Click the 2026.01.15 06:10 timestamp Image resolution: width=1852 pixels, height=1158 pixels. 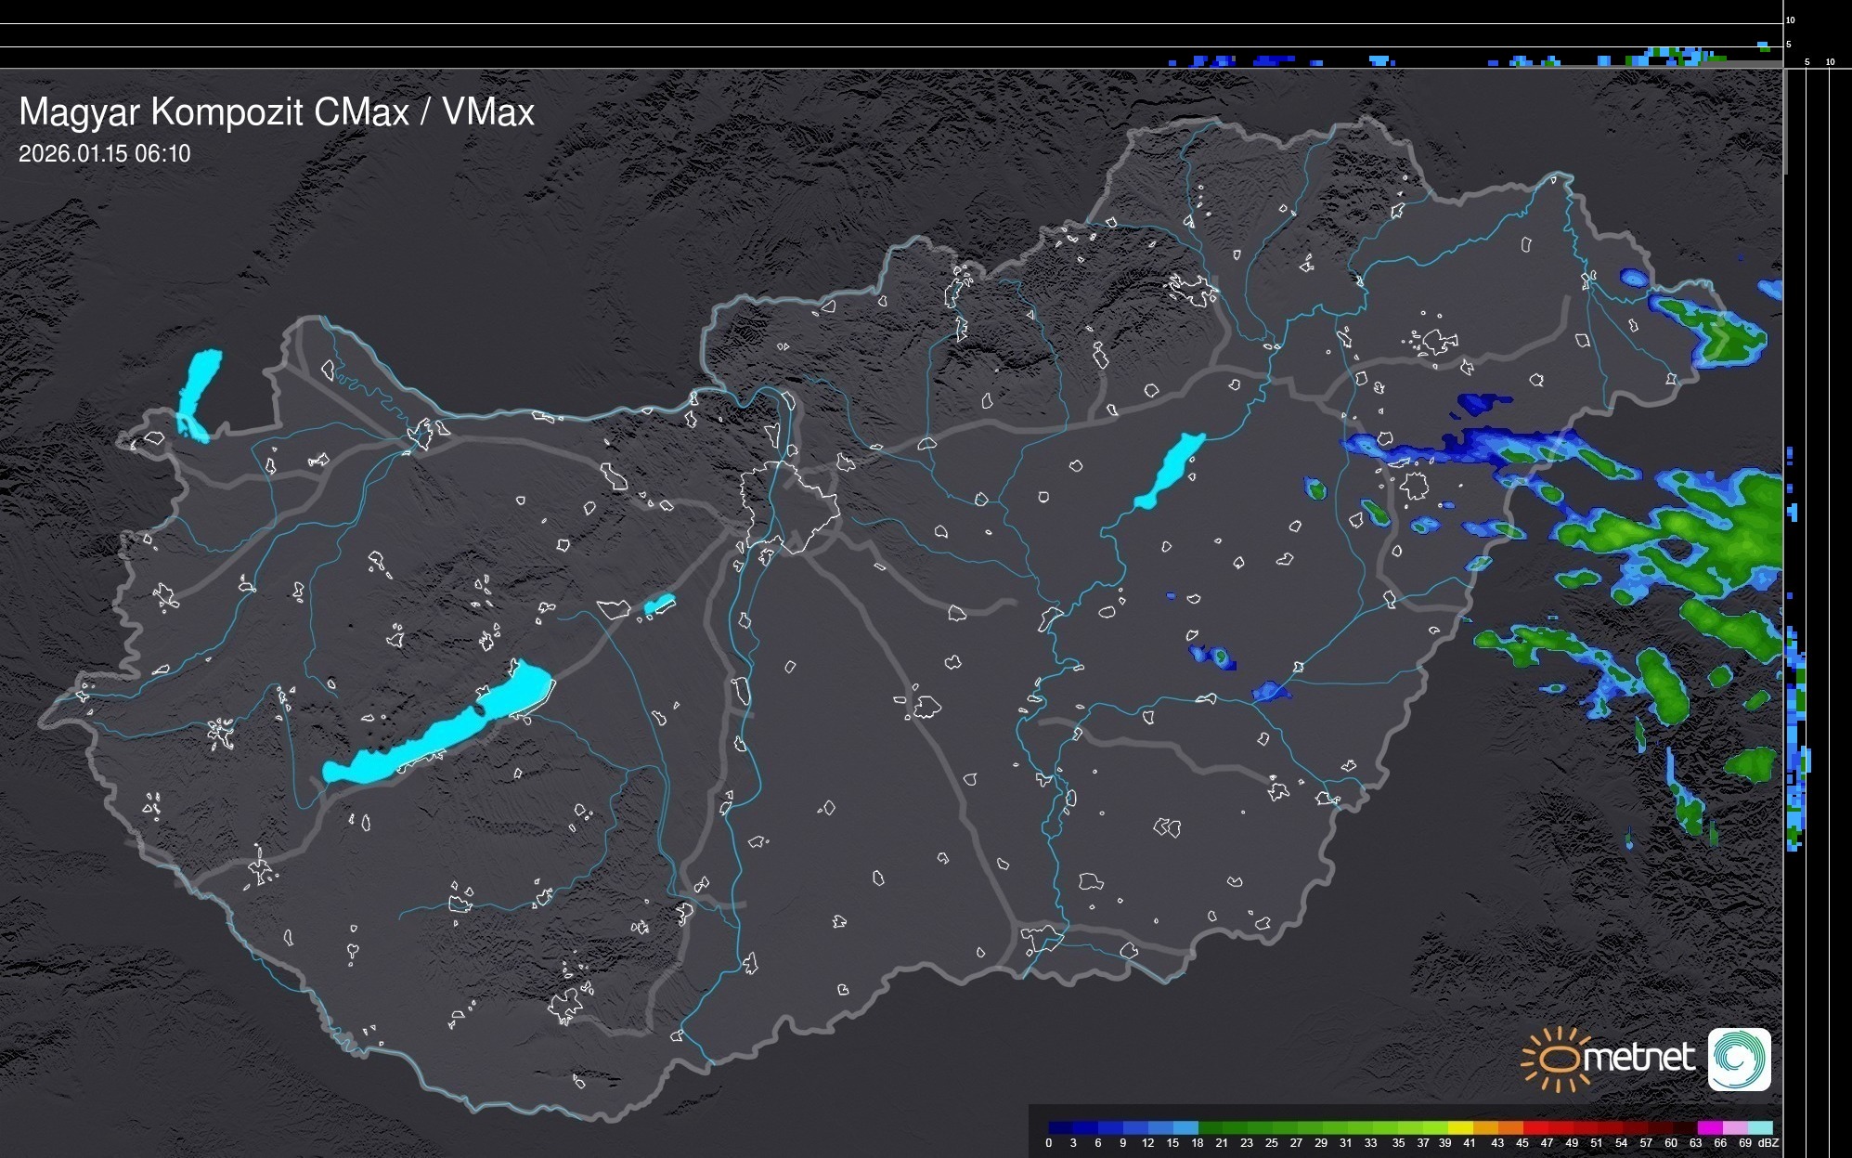[104, 153]
